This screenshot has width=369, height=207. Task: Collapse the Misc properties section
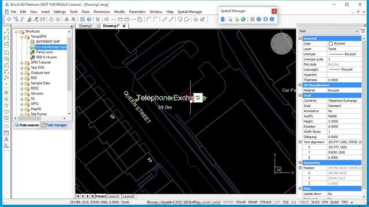pyautogui.click(x=300, y=189)
